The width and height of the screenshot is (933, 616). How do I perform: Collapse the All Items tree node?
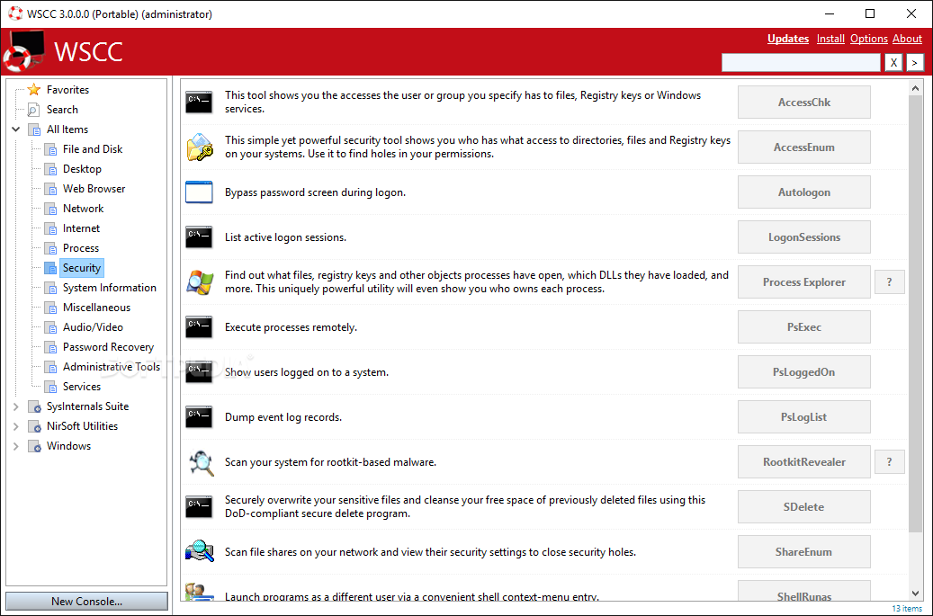coord(16,129)
